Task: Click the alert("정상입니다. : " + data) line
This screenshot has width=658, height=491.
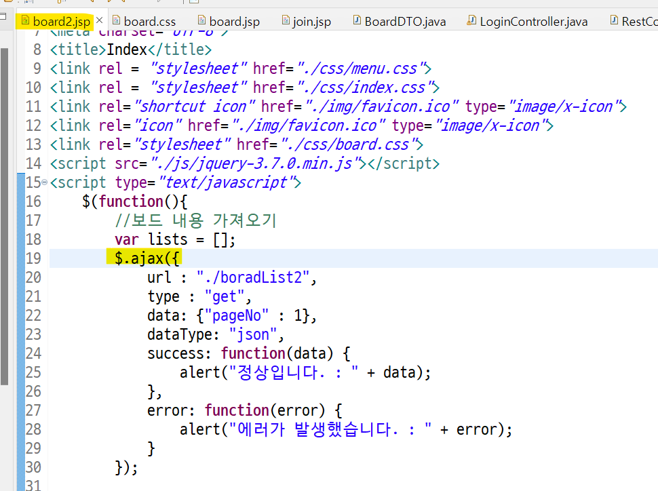Action: coord(305,372)
